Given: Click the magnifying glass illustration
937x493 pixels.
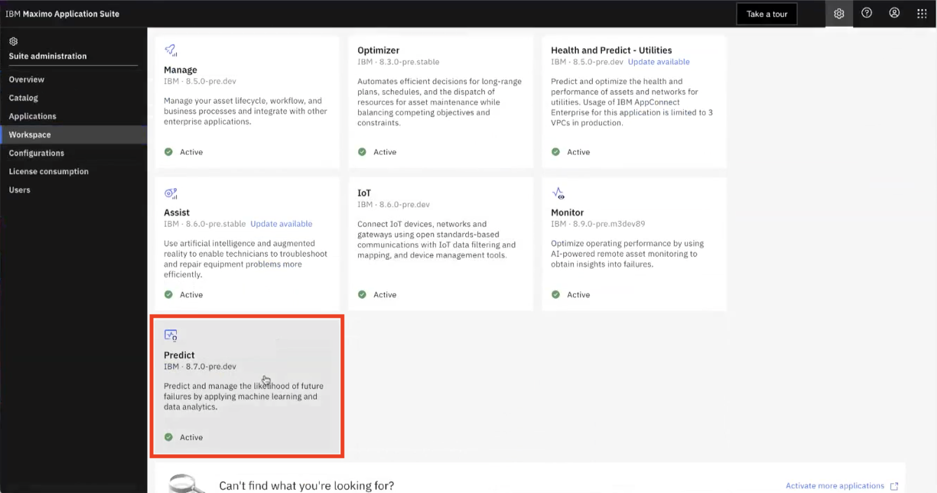Looking at the screenshot, I should [x=186, y=484].
